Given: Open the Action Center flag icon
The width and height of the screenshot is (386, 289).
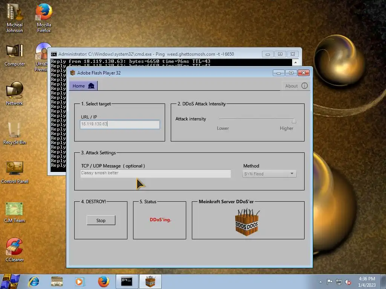Looking at the screenshot, I should [x=329, y=282].
